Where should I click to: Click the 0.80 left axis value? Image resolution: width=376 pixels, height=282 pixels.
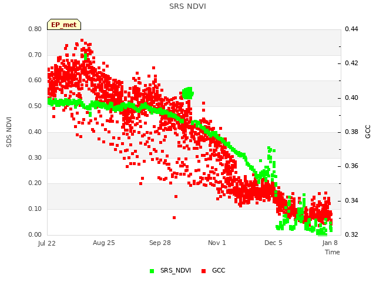click(x=35, y=29)
